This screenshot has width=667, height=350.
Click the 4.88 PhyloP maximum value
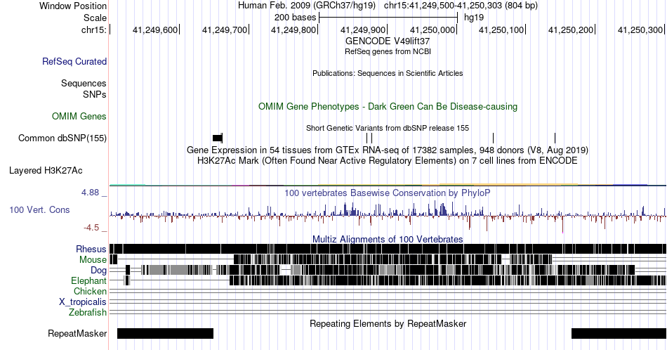click(x=90, y=193)
